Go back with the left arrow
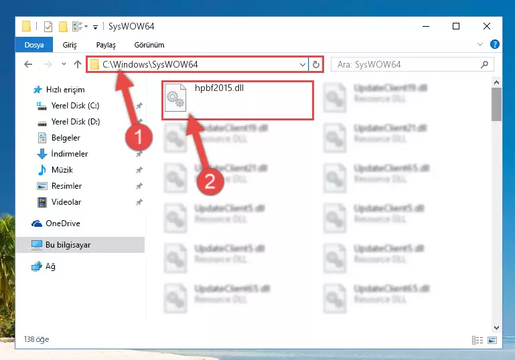 click(x=28, y=64)
